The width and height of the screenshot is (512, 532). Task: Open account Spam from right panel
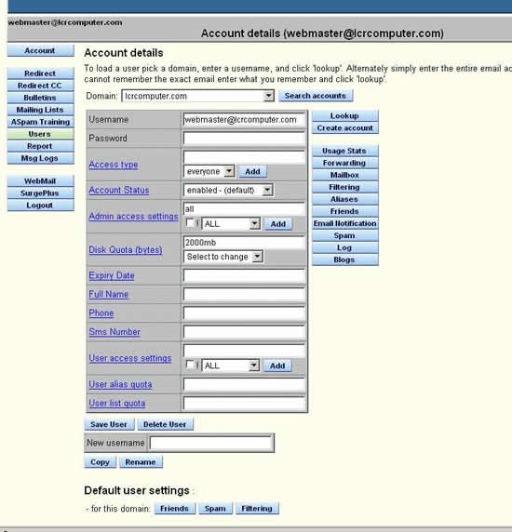(345, 235)
